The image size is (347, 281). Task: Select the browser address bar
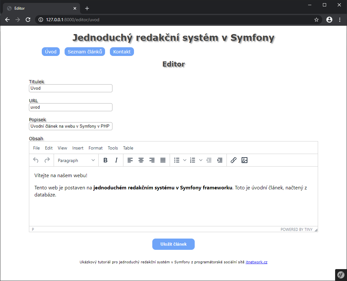click(x=178, y=20)
